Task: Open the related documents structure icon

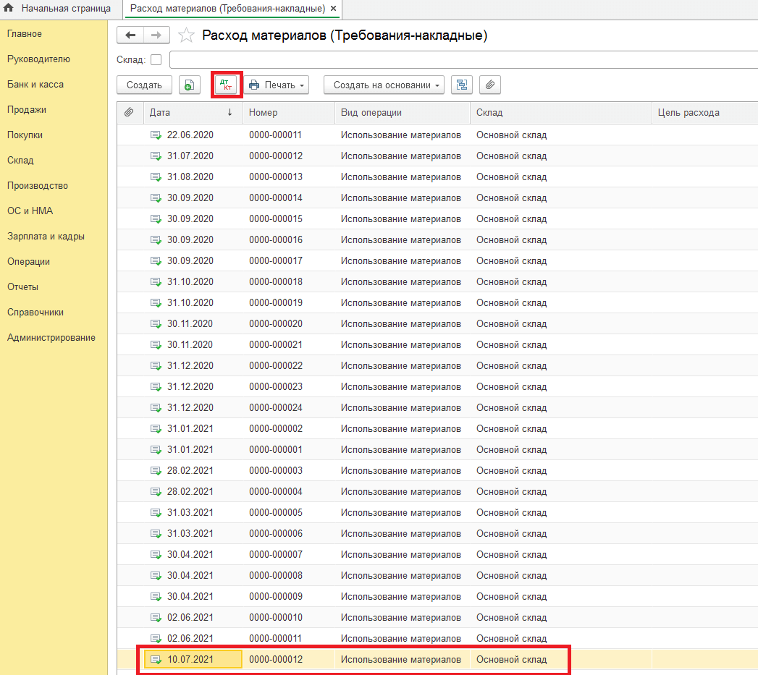Action: [x=461, y=85]
